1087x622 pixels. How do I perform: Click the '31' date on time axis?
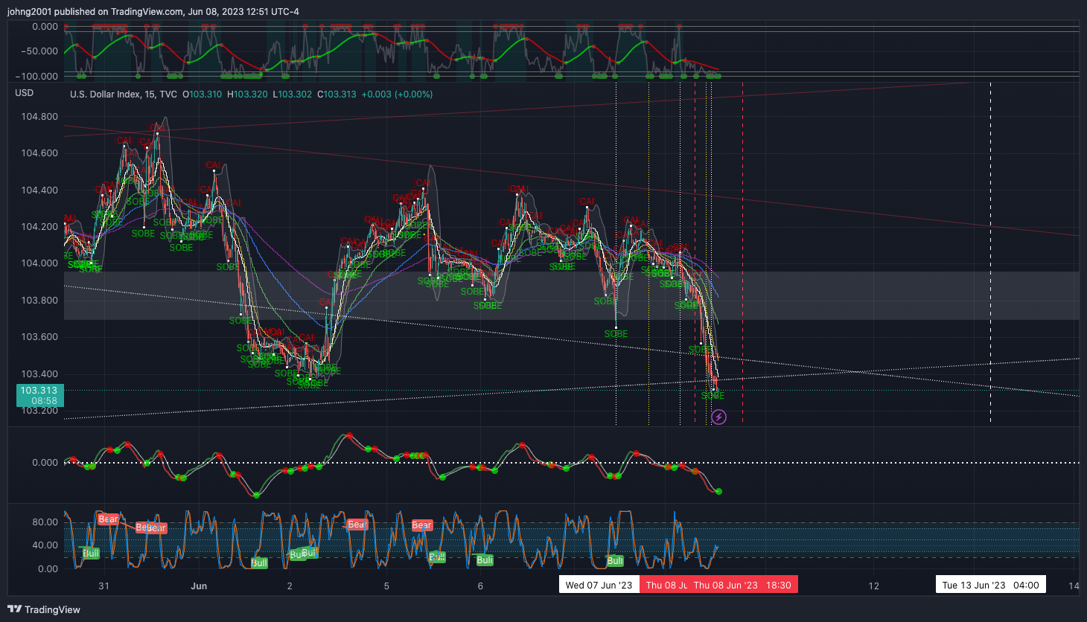tap(103, 586)
